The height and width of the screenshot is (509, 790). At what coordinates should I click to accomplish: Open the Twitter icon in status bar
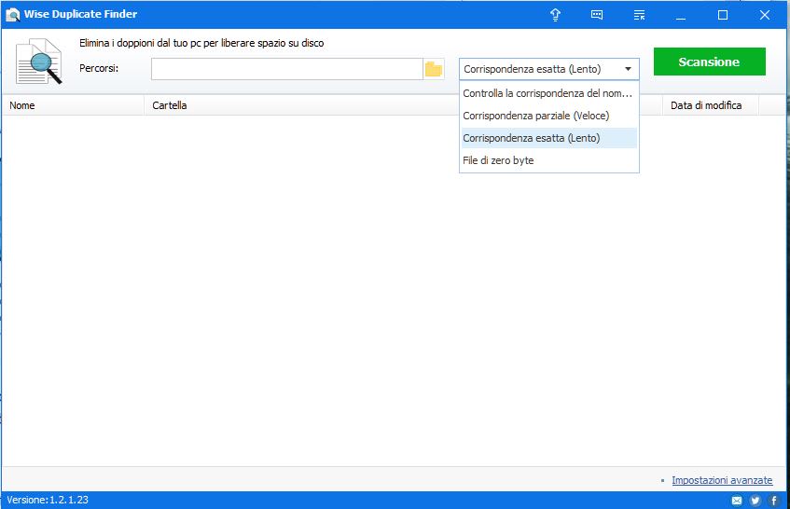point(755,500)
